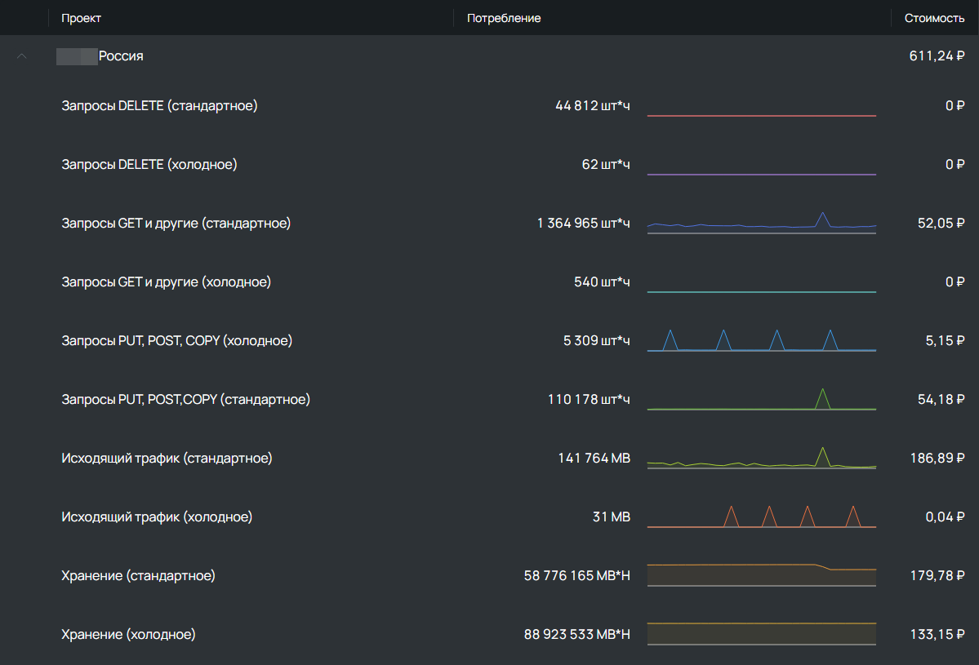Open the DELETE стандартное flat line chart
979x665 pixels.
pos(761,115)
